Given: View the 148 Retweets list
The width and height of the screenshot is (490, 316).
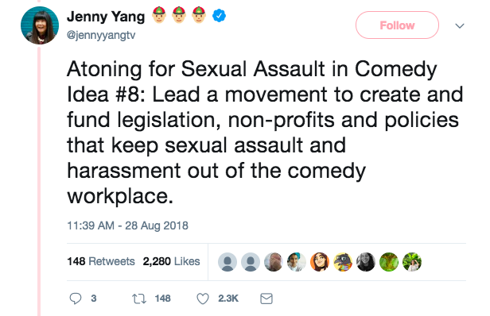Looking at the screenshot, I should tap(101, 261).
